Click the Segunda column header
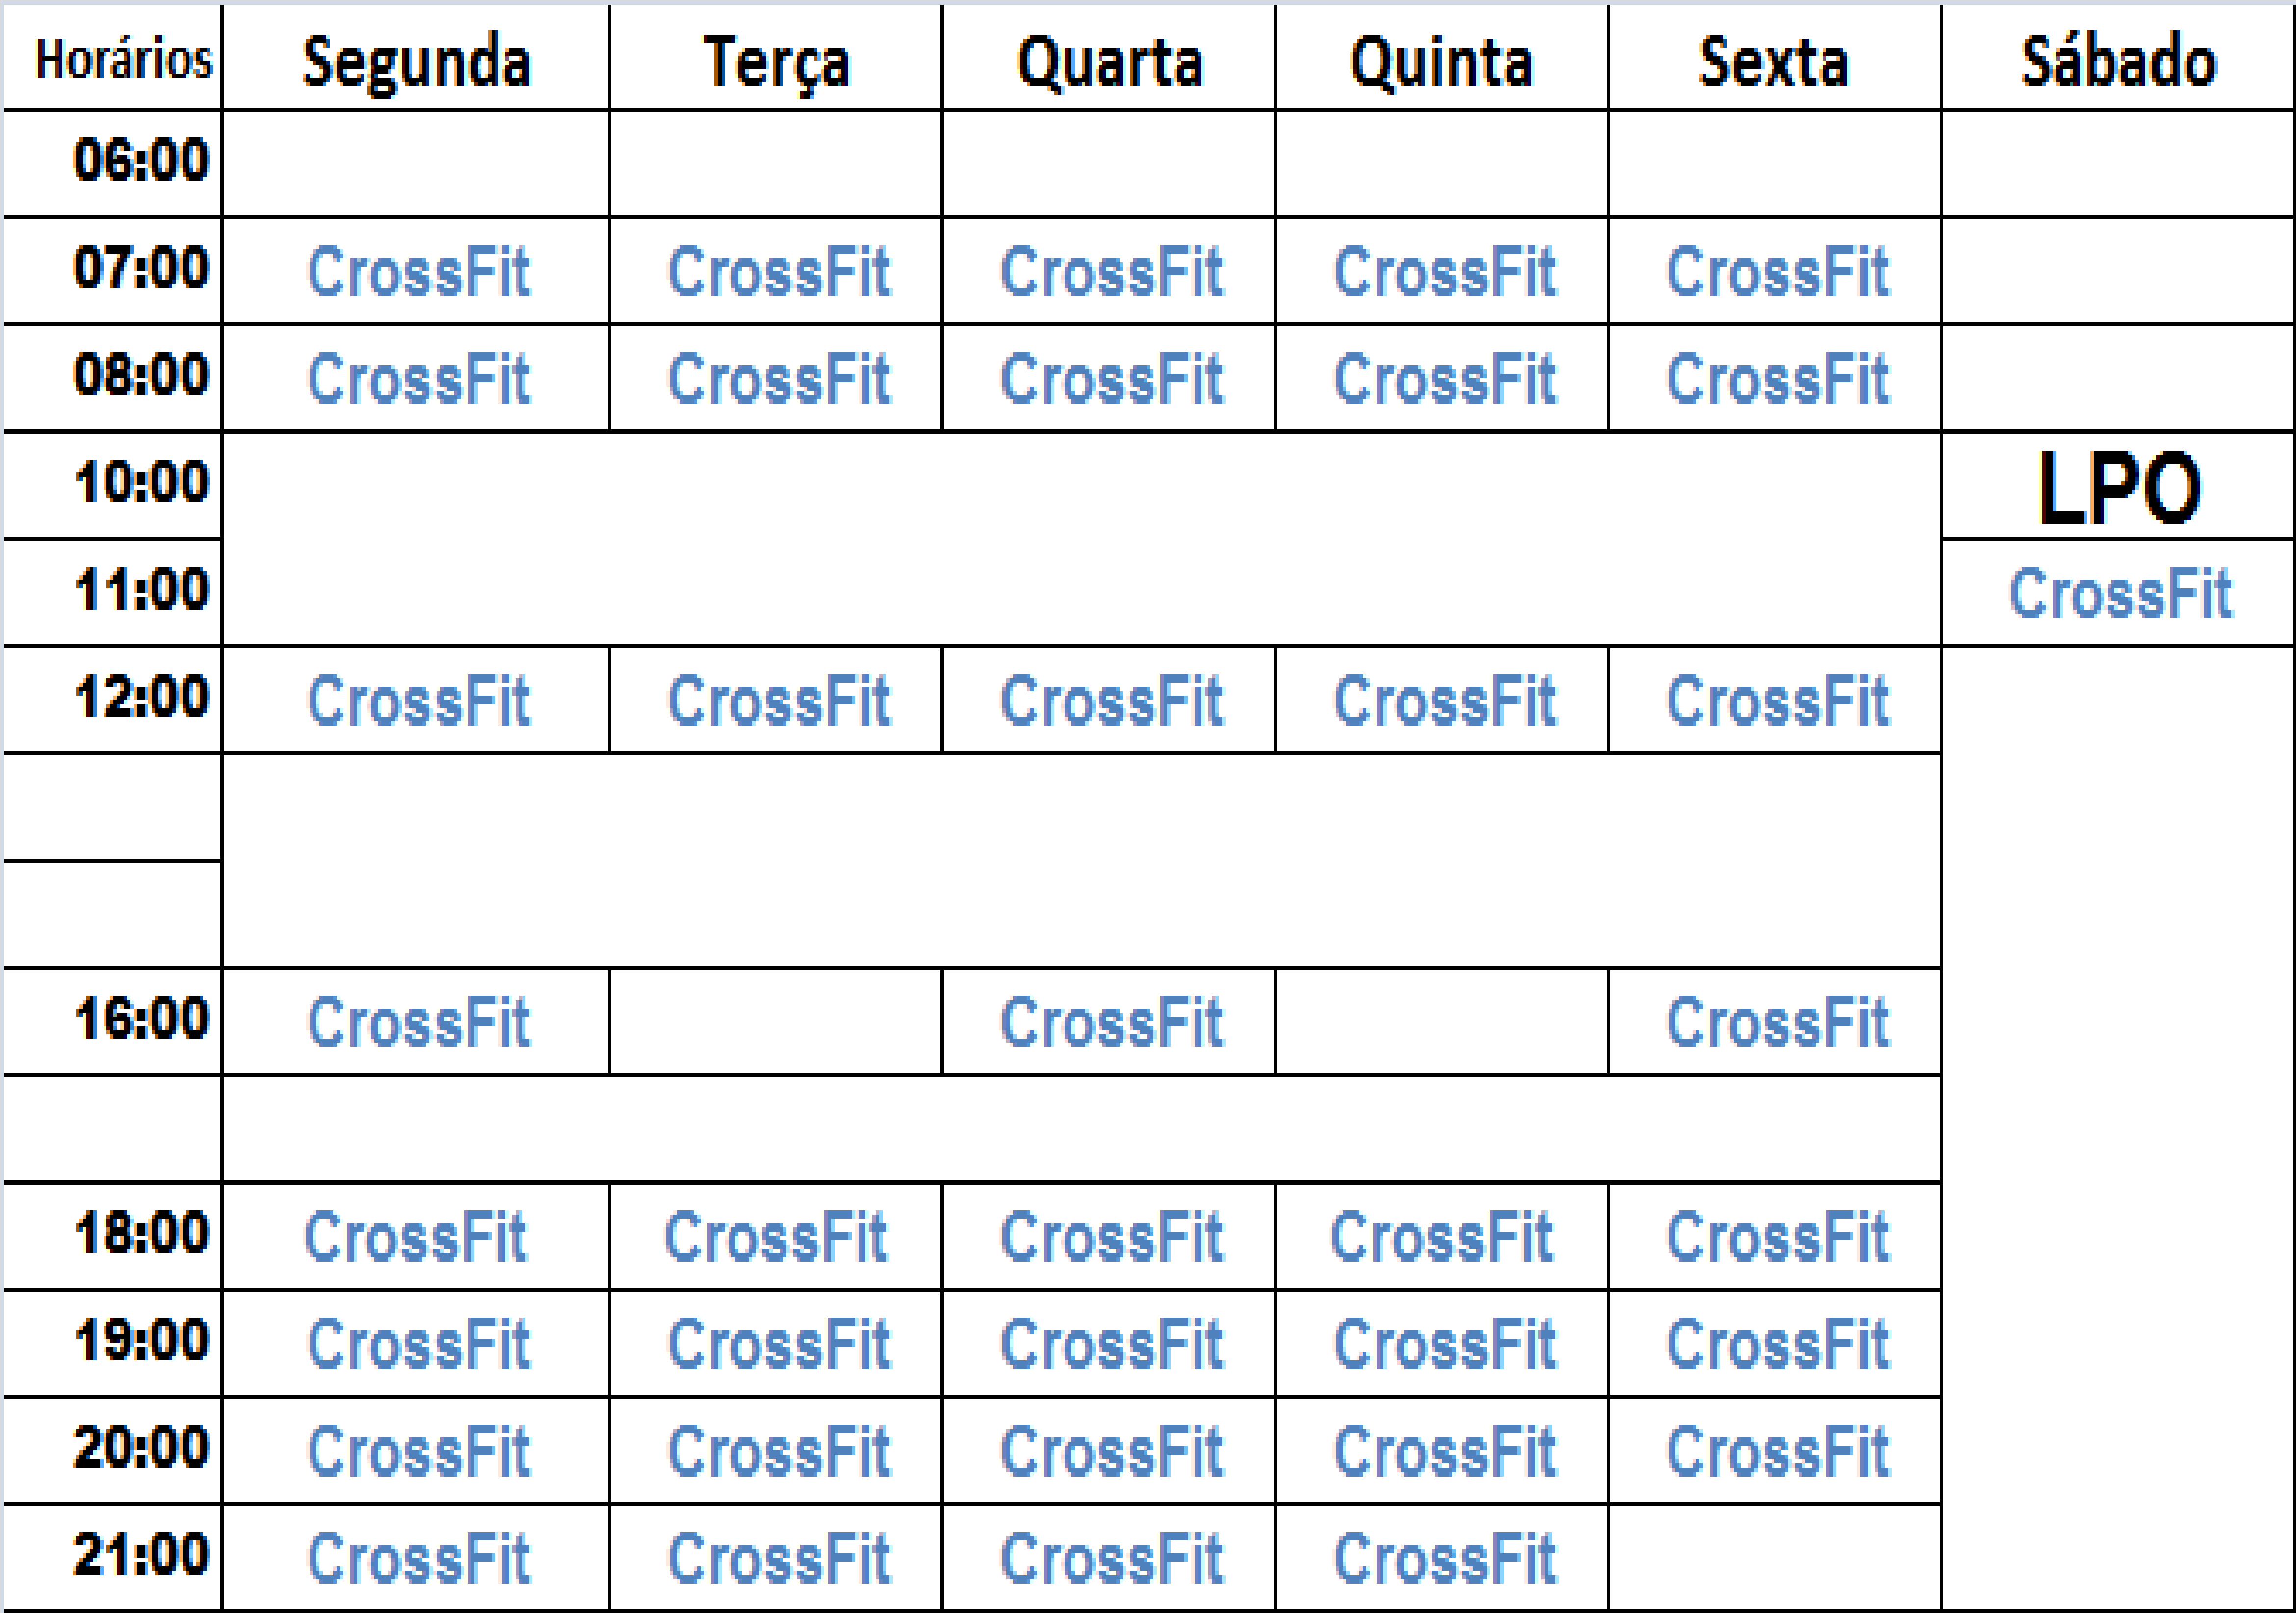 click(416, 62)
